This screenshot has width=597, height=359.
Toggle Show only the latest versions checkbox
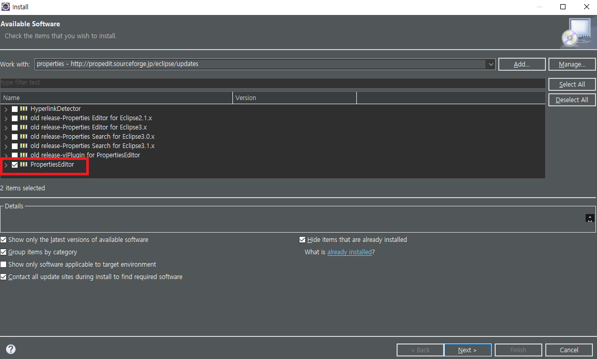pyautogui.click(x=4, y=239)
